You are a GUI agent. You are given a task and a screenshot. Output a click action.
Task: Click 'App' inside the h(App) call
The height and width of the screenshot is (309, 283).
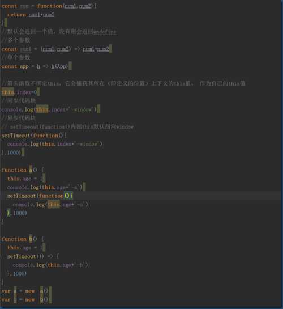pyautogui.click(x=62, y=66)
